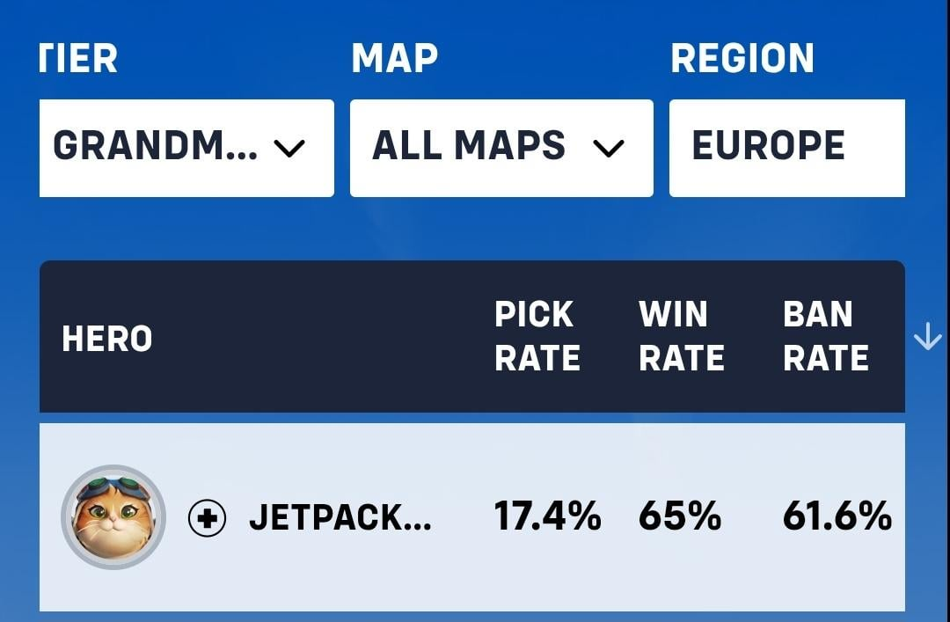This screenshot has height=622, width=950.
Task: Click the Region filter label
Action: pos(742,58)
